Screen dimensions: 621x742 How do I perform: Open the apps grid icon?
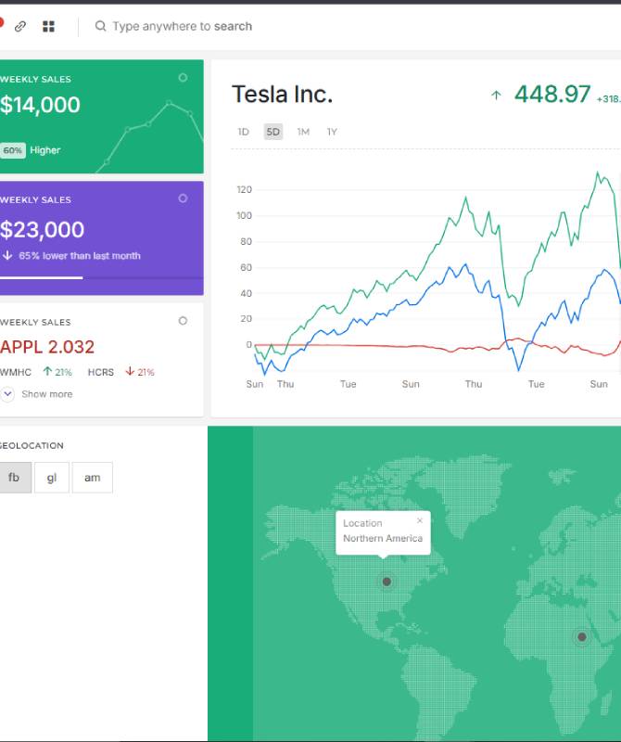(48, 27)
